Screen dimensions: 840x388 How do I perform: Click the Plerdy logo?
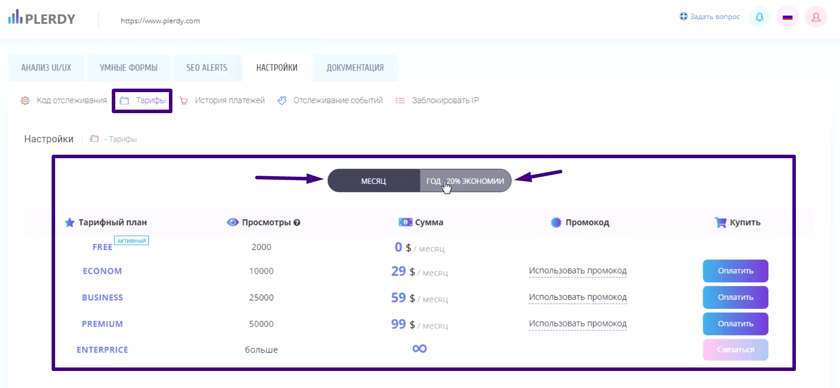[x=42, y=18]
